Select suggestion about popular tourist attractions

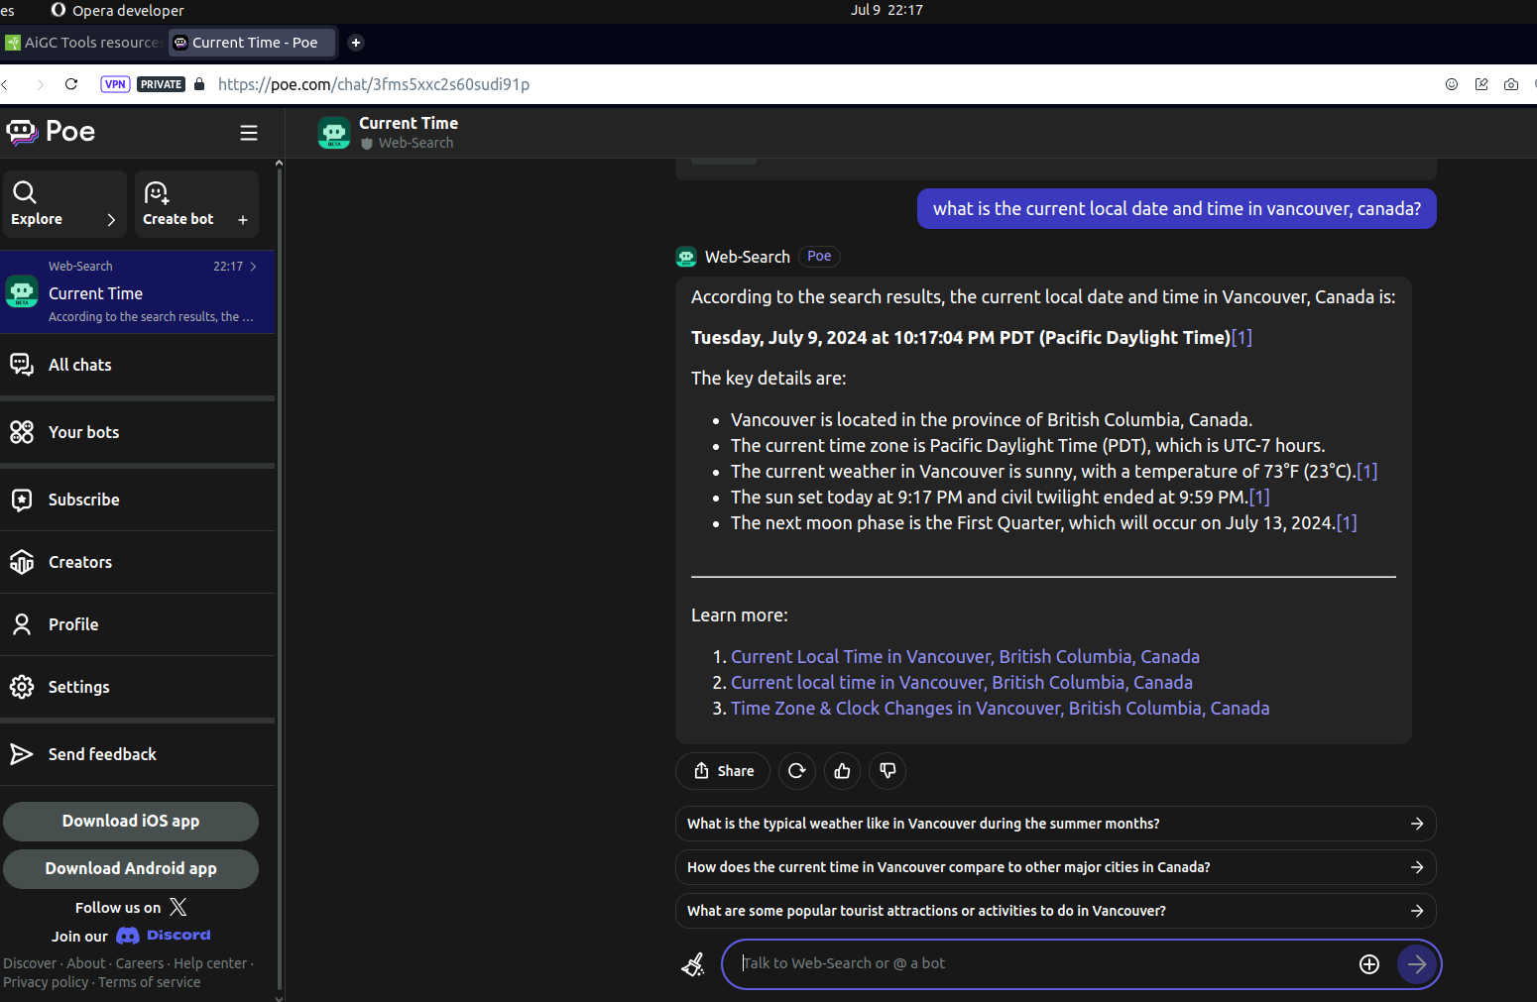click(x=1056, y=911)
